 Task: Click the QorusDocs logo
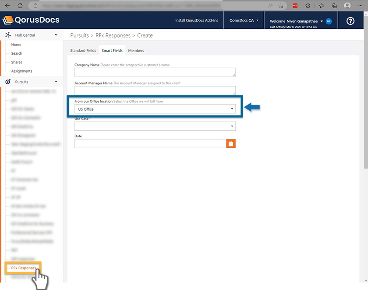[31, 20]
